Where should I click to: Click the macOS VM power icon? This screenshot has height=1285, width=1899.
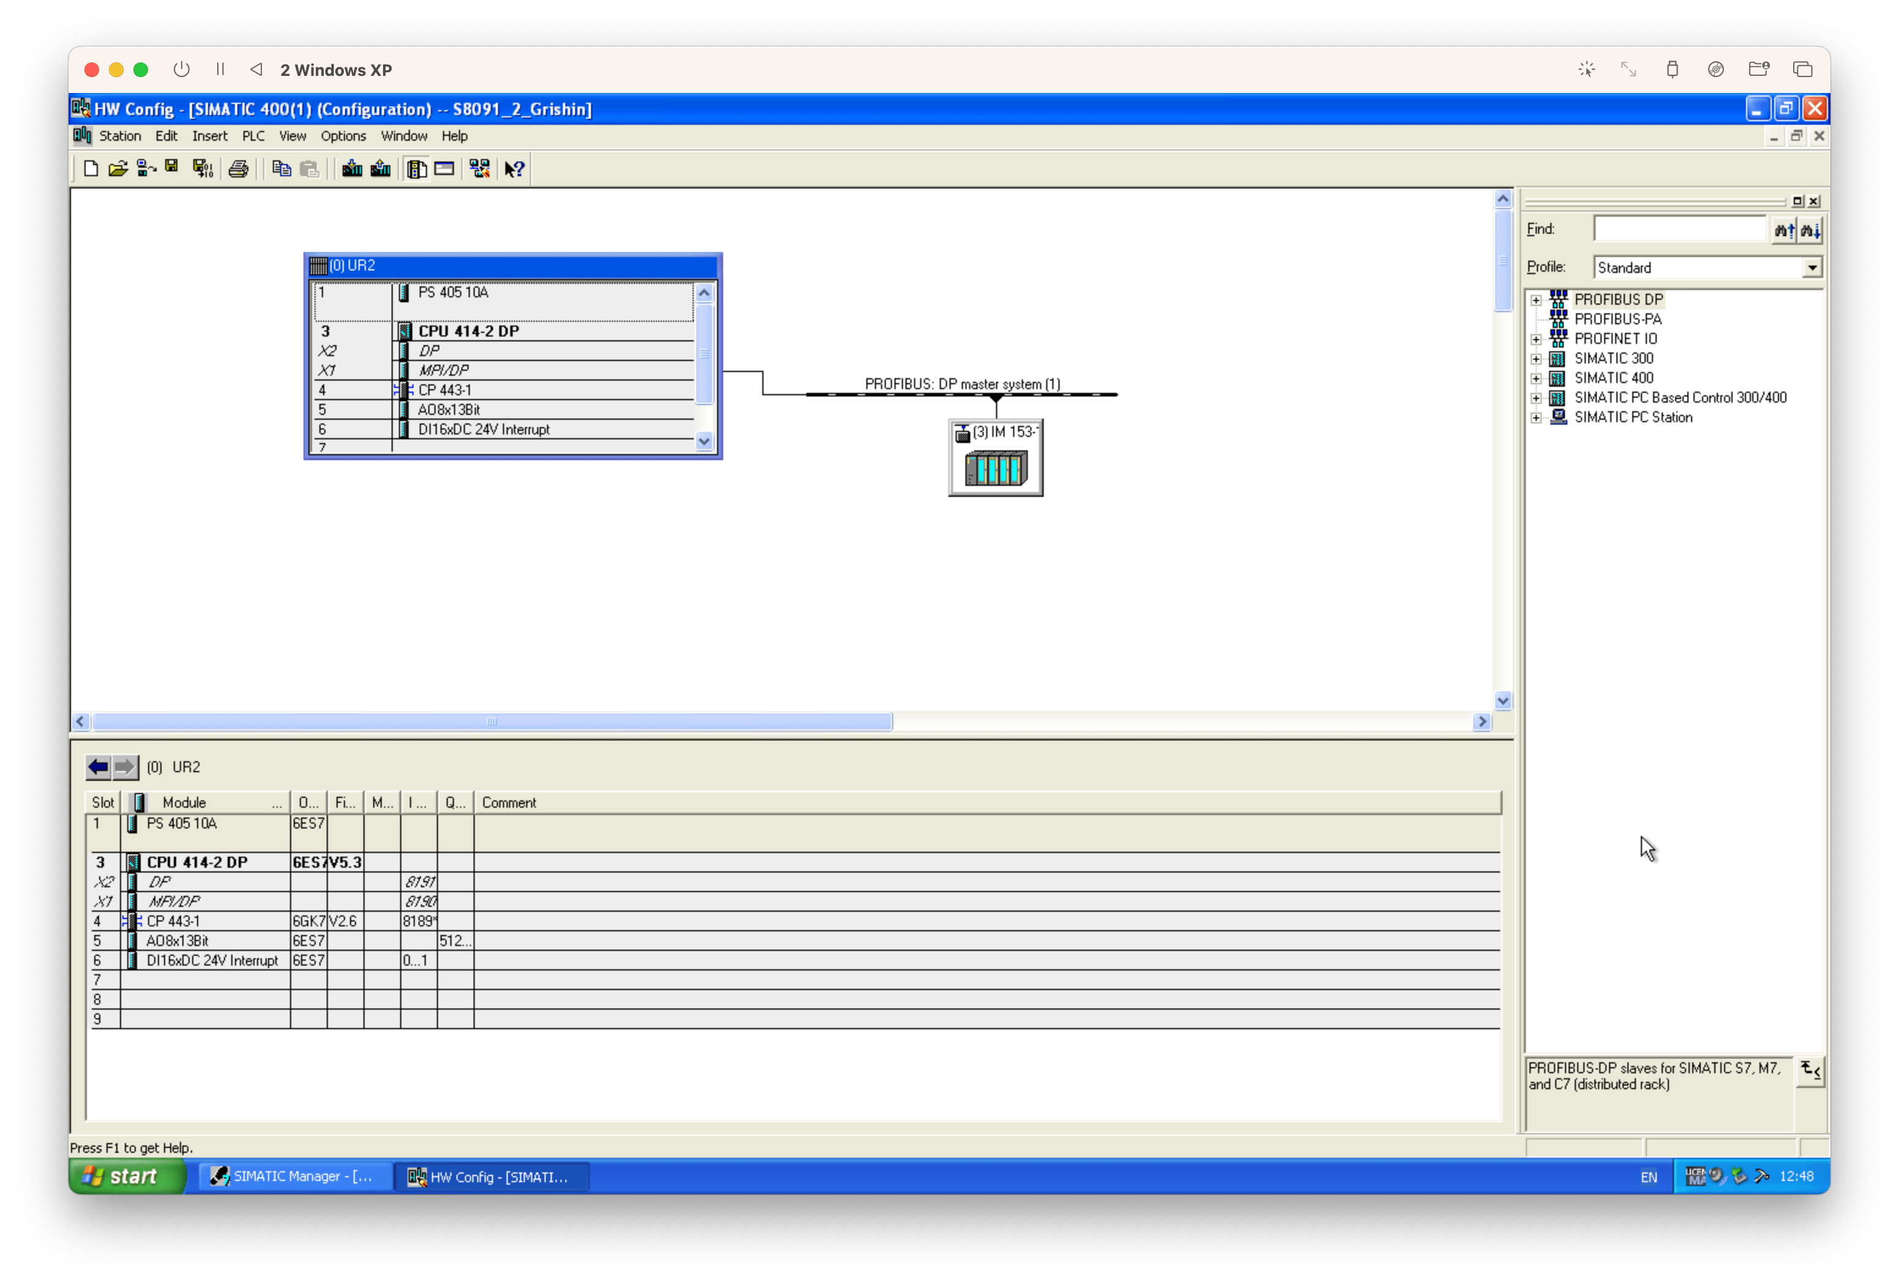coord(182,70)
